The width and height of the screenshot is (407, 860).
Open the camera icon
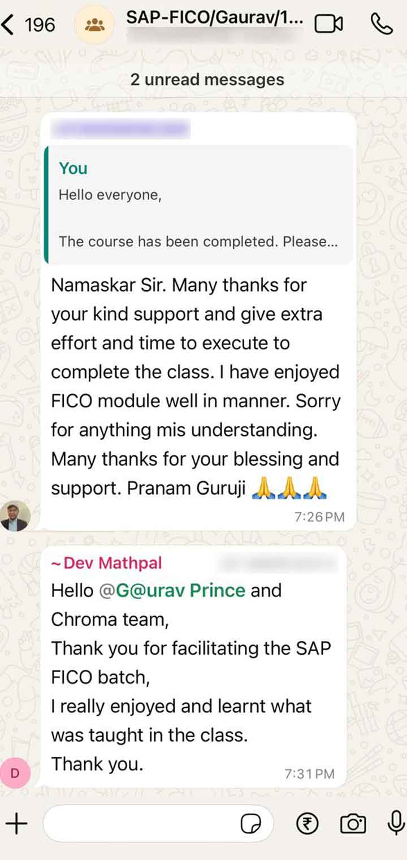tap(353, 824)
